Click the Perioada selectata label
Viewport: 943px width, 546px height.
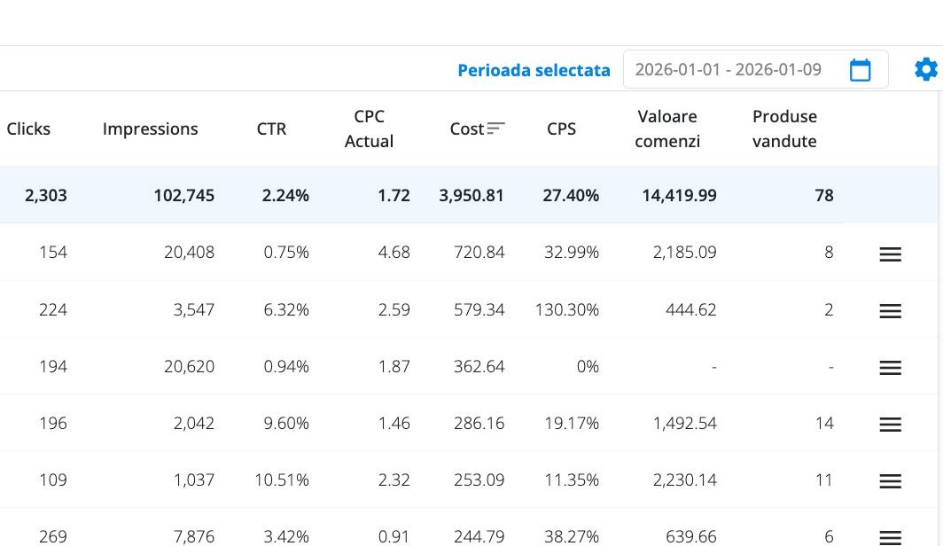coord(534,70)
